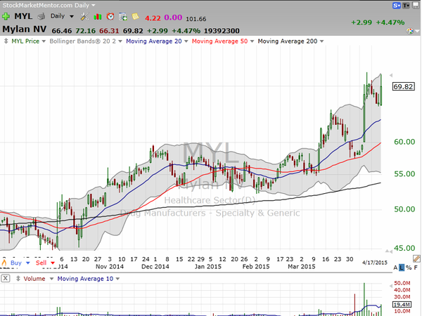Click the Bollinger Bands 20 2 label
The height and width of the screenshot is (316, 422).
pyautogui.click(x=82, y=41)
